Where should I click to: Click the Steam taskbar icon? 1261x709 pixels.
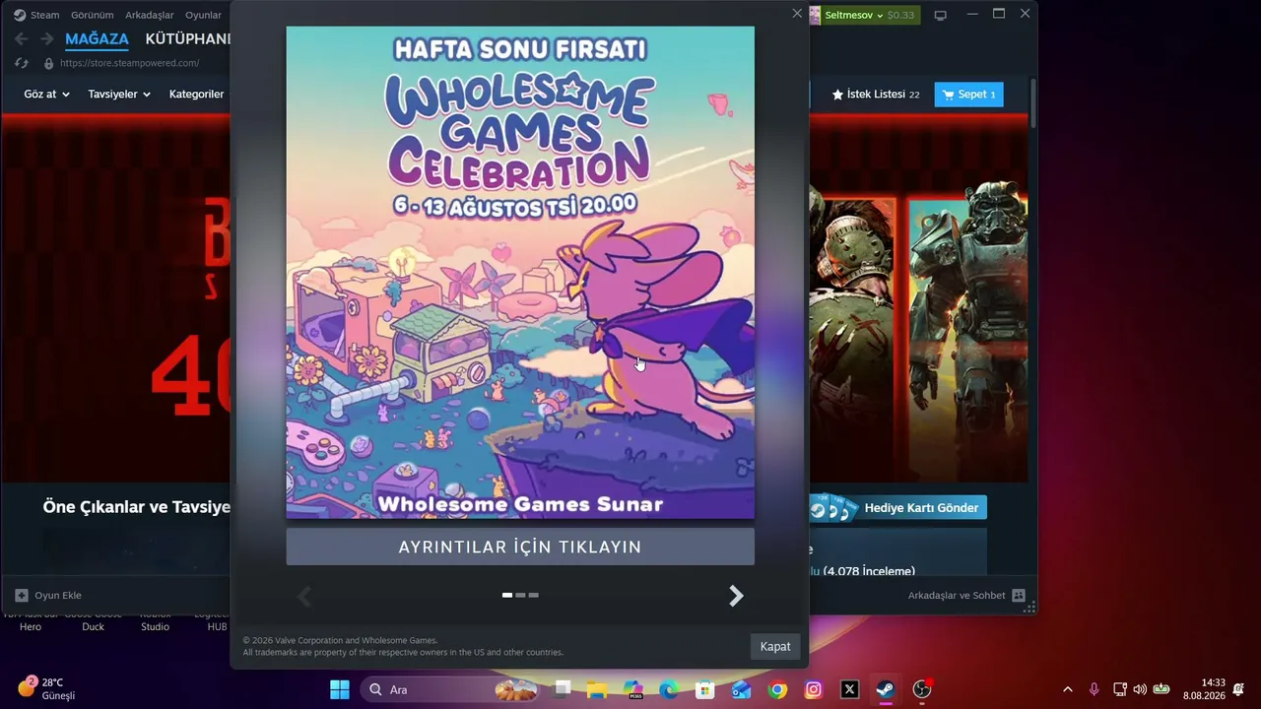pyautogui.click(x=886, y=689)
